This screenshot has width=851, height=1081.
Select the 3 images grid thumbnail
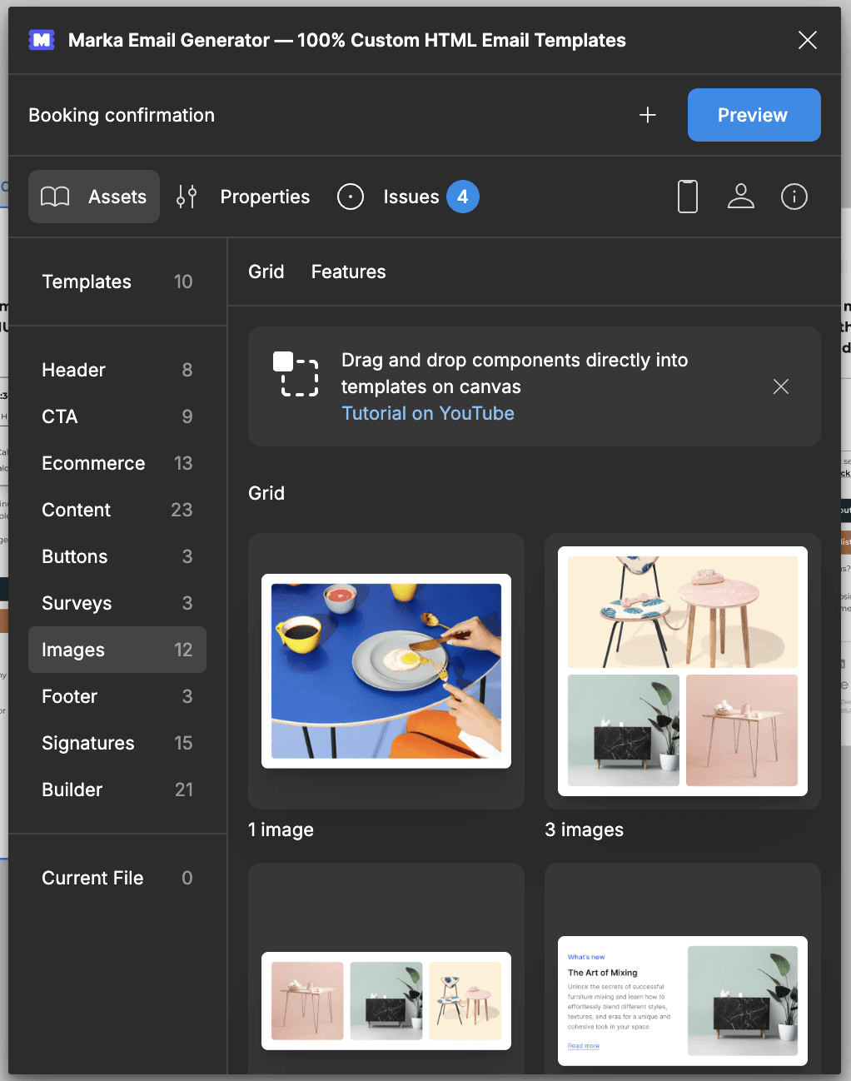click(683, 671)
